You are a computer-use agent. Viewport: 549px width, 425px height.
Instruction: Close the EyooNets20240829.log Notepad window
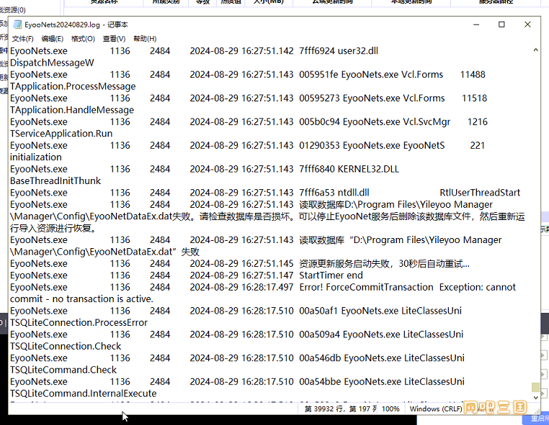click(x=527, y=24)
